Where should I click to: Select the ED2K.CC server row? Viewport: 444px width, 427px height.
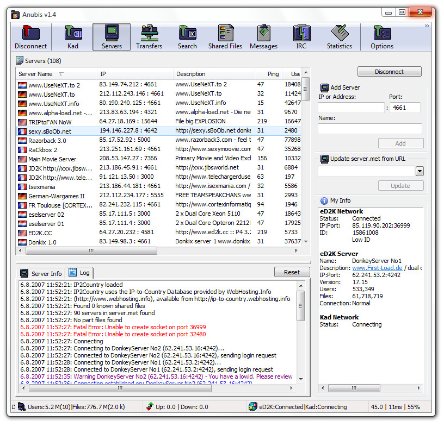158,232
